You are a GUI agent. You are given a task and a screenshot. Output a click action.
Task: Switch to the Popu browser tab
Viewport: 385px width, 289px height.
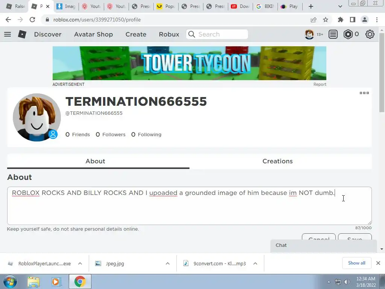[166, 6]
